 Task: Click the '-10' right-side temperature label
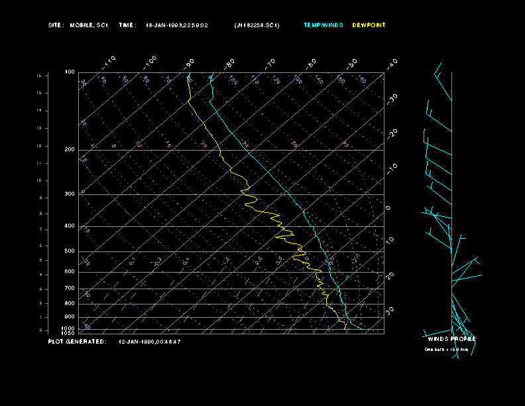point(392,169)
